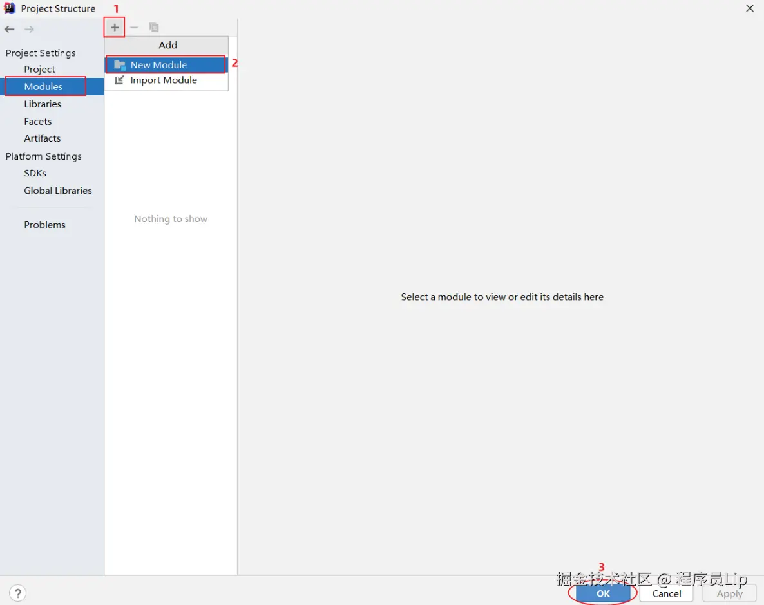Click the Add popup header
764x605 pixels.
click(166, 45)
